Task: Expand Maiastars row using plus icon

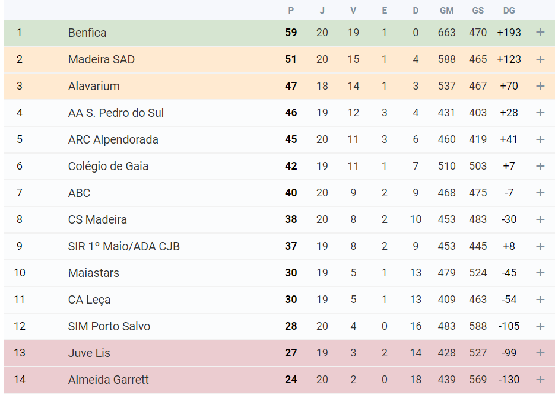Action: pos(540,273)
